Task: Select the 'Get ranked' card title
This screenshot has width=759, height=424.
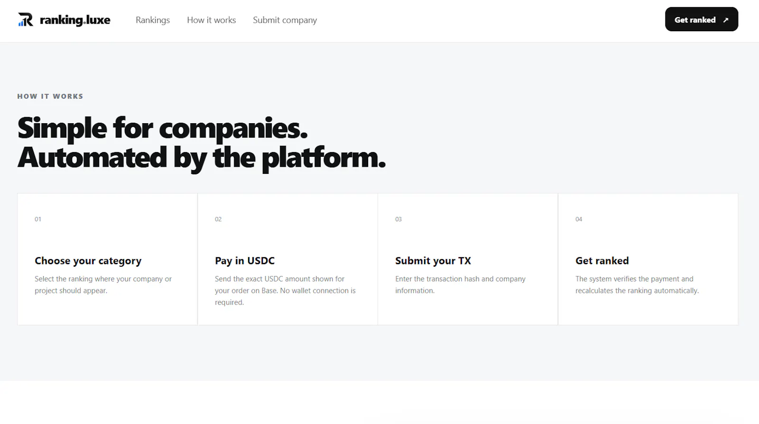Action: click(x=602, y=261)
